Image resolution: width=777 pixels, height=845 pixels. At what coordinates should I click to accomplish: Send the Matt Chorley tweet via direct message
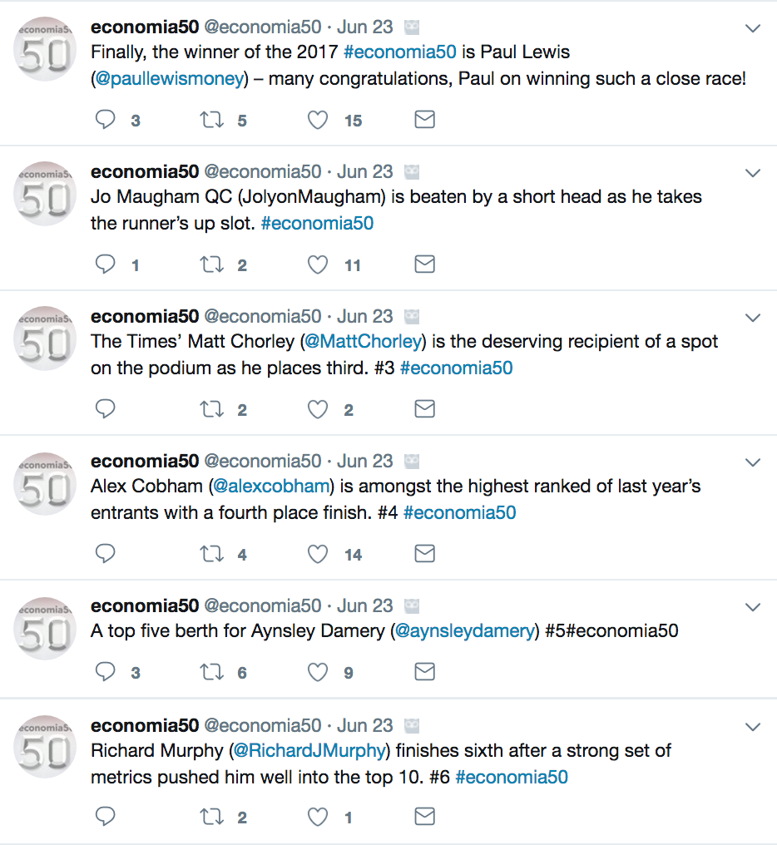click(x=424, y=409)
